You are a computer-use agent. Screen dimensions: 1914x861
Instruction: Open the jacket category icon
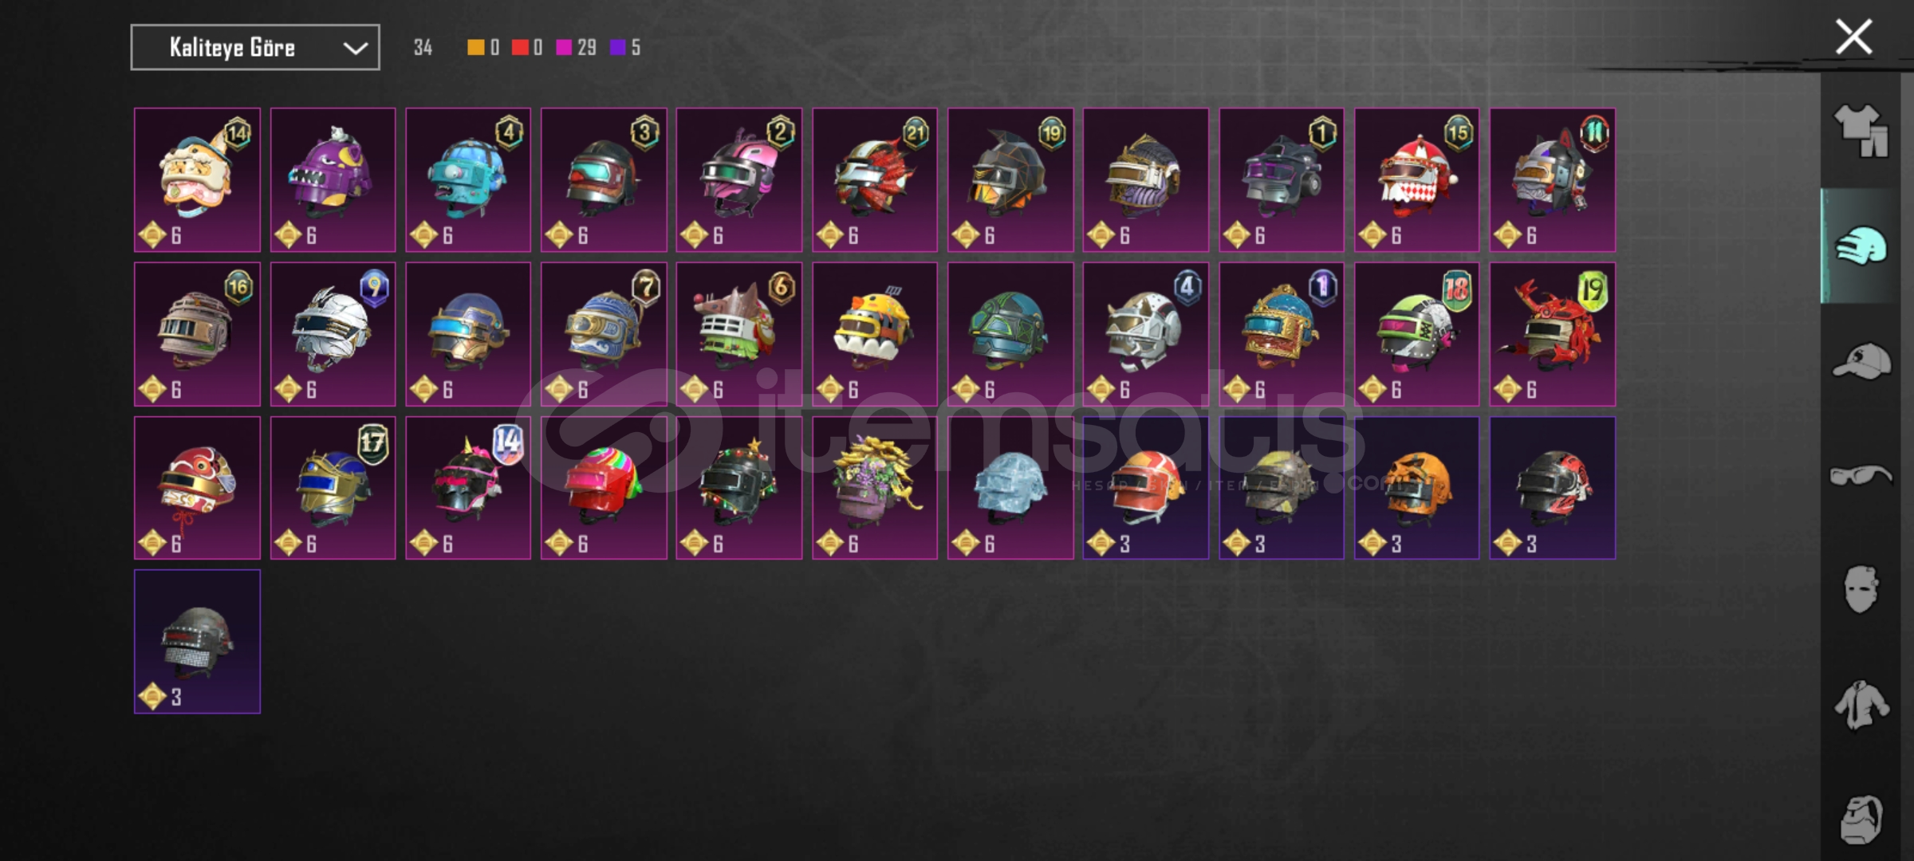[1861, 705]
